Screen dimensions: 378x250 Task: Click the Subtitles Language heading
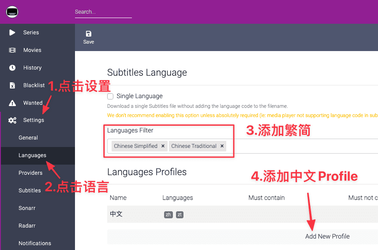point(147,73)
